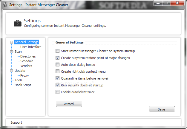Select the Update tree item
Viewport: 187px width, 129px height.
[20, 71]
